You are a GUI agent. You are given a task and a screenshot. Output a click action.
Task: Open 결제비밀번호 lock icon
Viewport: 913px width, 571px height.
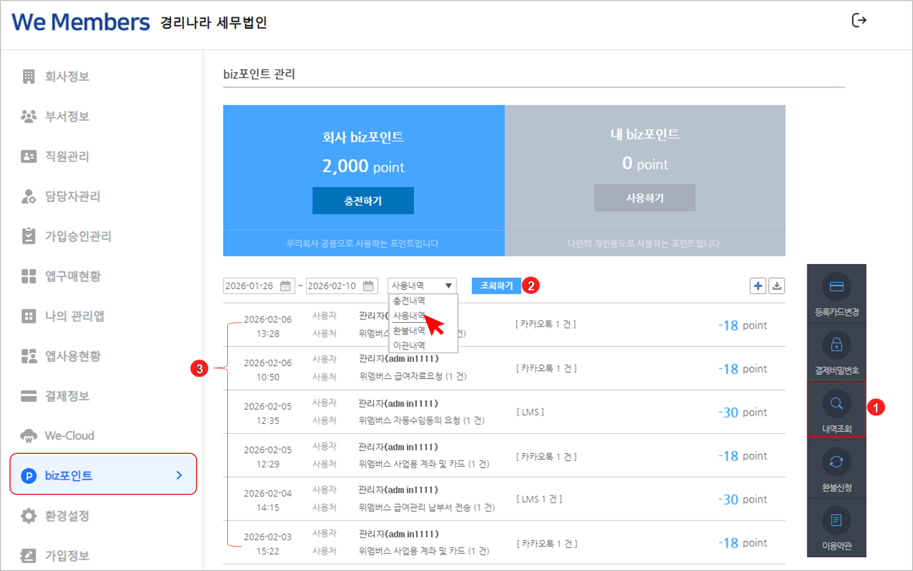[836, 345]
